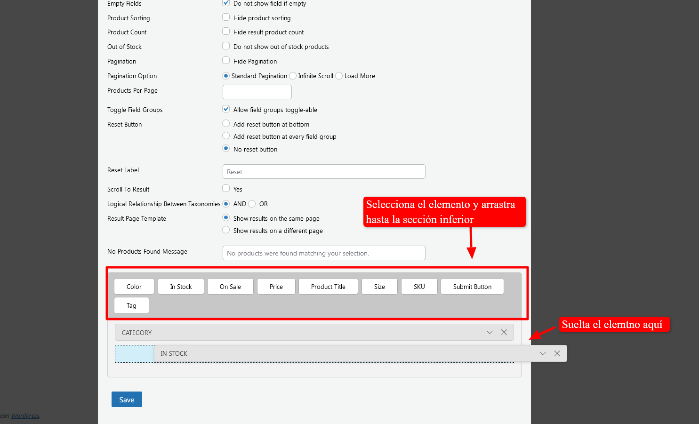The height and width of the screenshot is (424, 699).
Task: Click 'Logical Relationship Between Taxonomies' label
Action: click(164, 204)
